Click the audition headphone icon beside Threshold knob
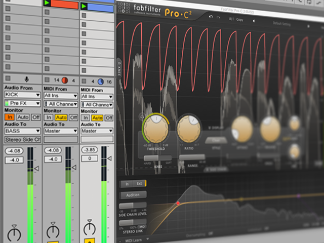 tap(142, 117)
